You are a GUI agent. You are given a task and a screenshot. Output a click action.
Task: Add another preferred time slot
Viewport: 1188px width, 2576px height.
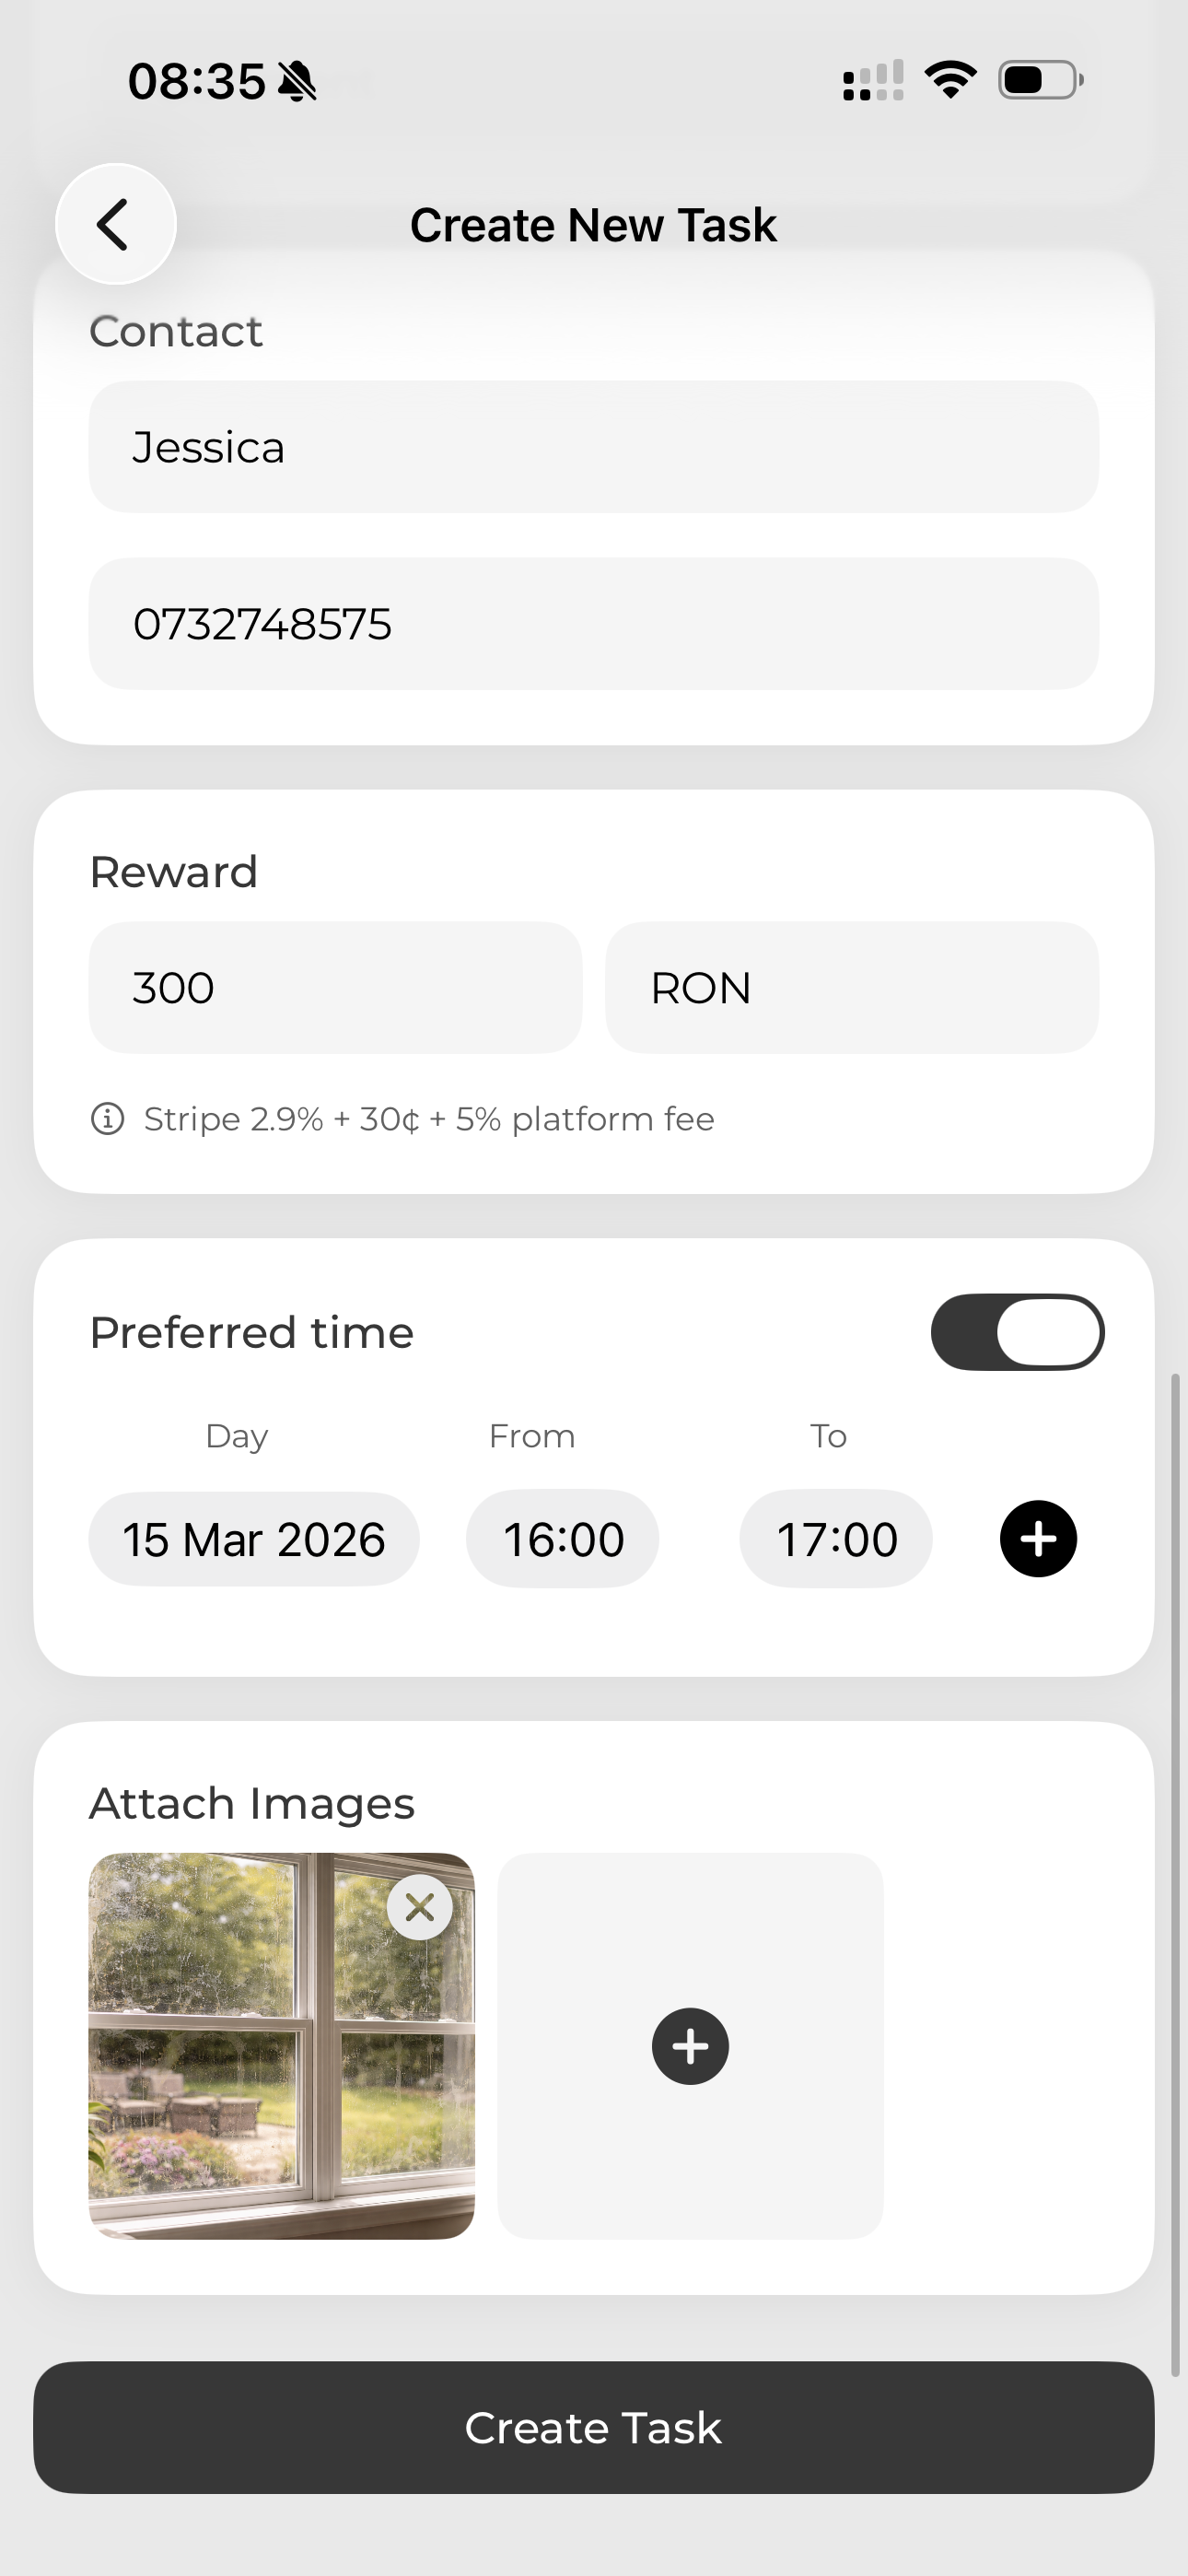[x=1038, y=1538]
